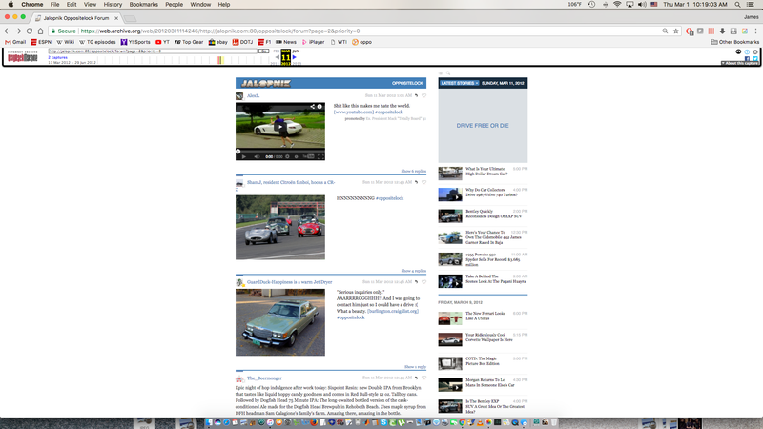Click the Wi-Fi status icon

pyautogui.click(x=617, y=5)
